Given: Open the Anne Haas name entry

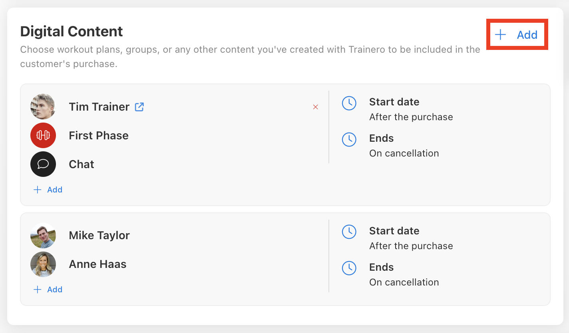Looking at the screenshot, I should point(97,264).
